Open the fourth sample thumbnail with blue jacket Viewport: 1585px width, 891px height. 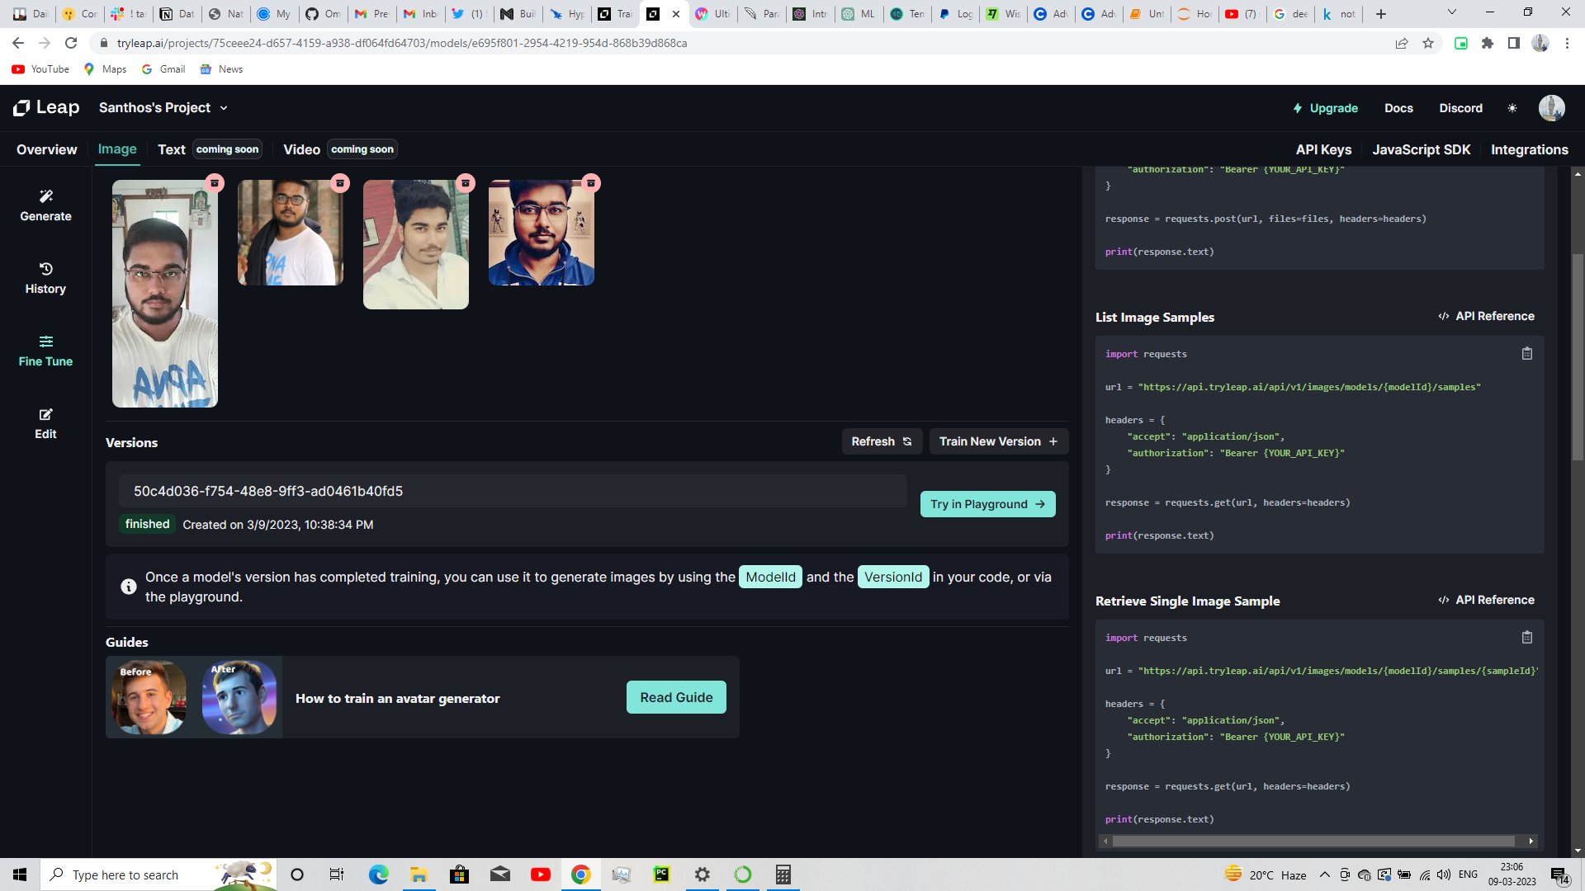(542, 233)
